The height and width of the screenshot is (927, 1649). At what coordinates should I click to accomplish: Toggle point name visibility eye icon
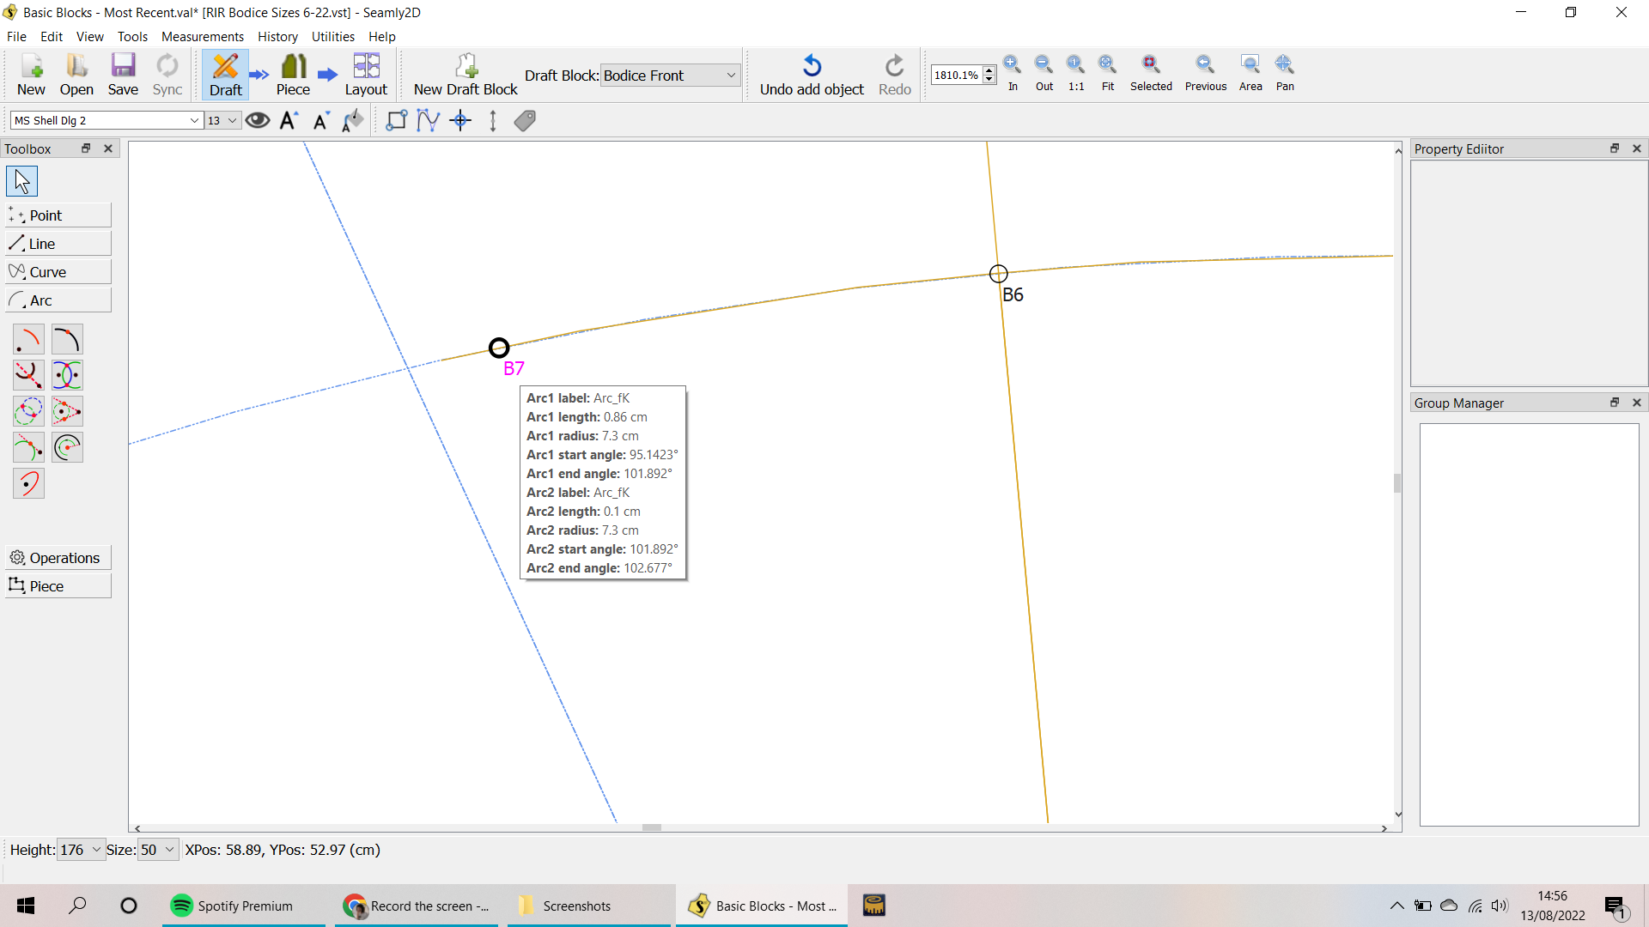[x=257, y=120]
